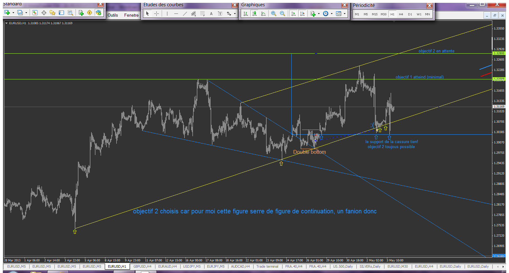
Task: Open the Outils menu
Action: tap(113, 15)
